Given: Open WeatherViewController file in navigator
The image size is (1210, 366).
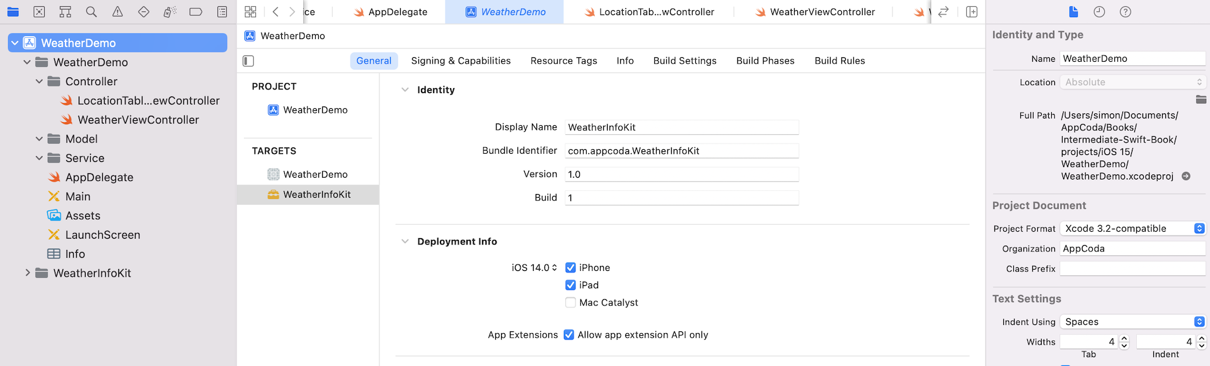Looking at the screenshot, I should coord(137,120).
